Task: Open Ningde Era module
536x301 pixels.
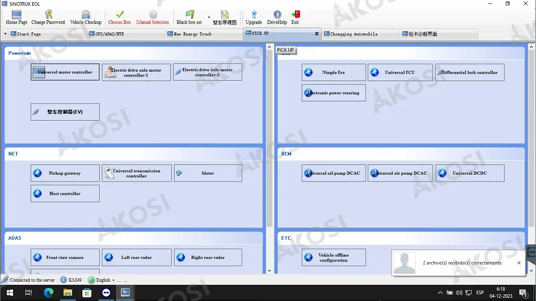Action: tap(333, 72)
